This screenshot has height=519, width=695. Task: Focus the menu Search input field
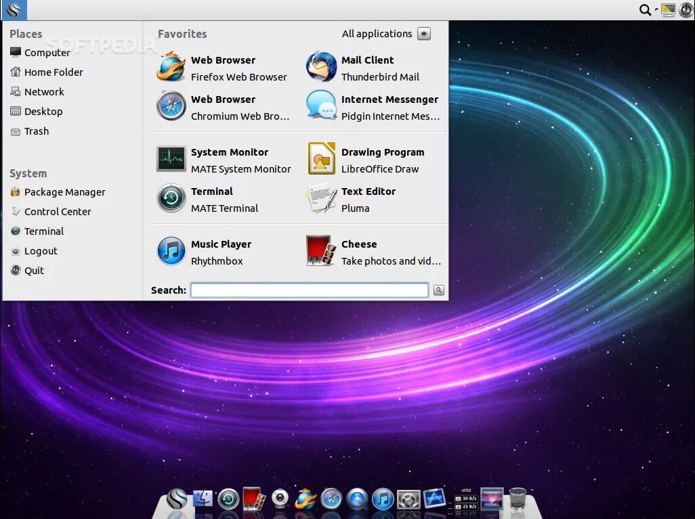(310, 290)
